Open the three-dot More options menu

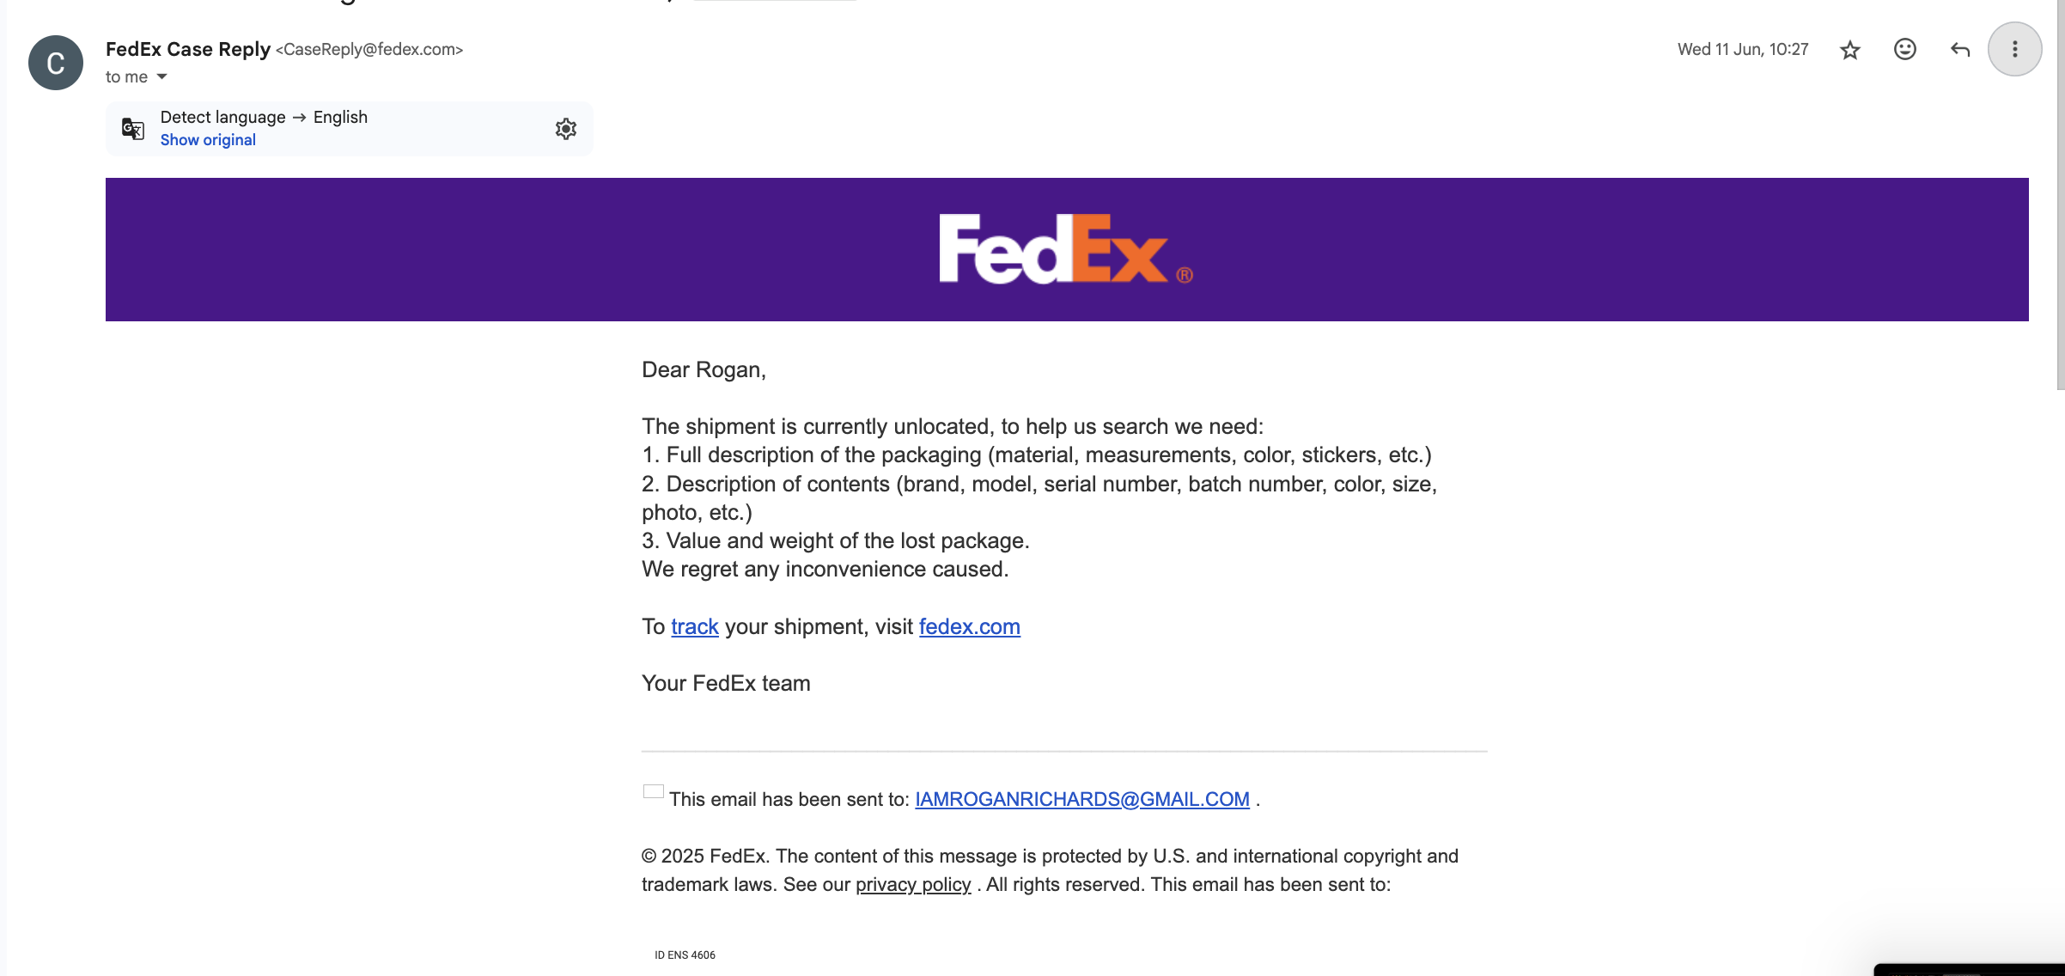tap(2014, 49)
